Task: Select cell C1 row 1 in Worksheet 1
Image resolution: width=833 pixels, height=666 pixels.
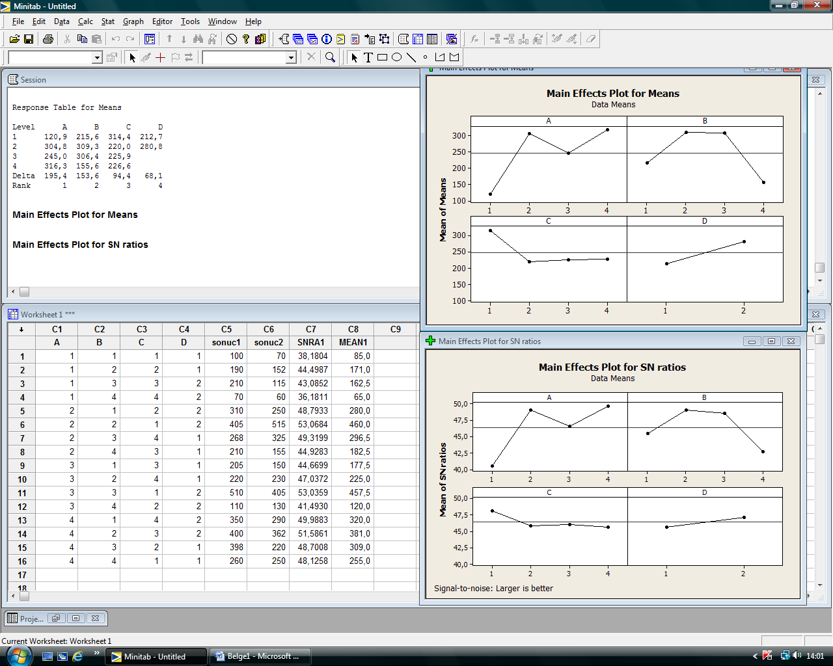Action: (x=57, y=356)
